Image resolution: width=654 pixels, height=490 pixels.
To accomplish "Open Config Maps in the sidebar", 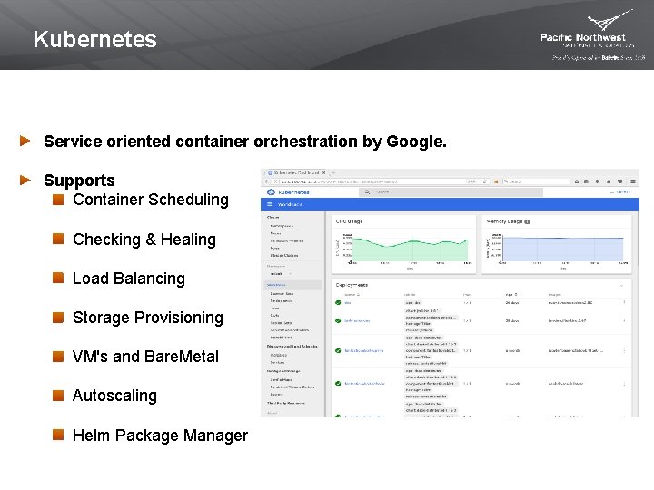I will pyautogui.click(x=281, y=380).
